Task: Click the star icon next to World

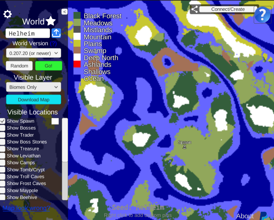Action: click(51, 21)
